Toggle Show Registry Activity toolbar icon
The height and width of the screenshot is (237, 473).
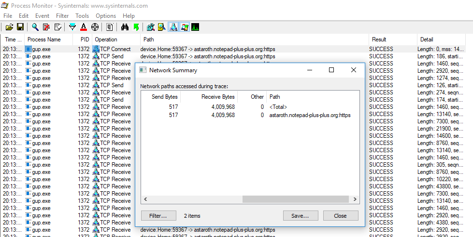[151, 27]
